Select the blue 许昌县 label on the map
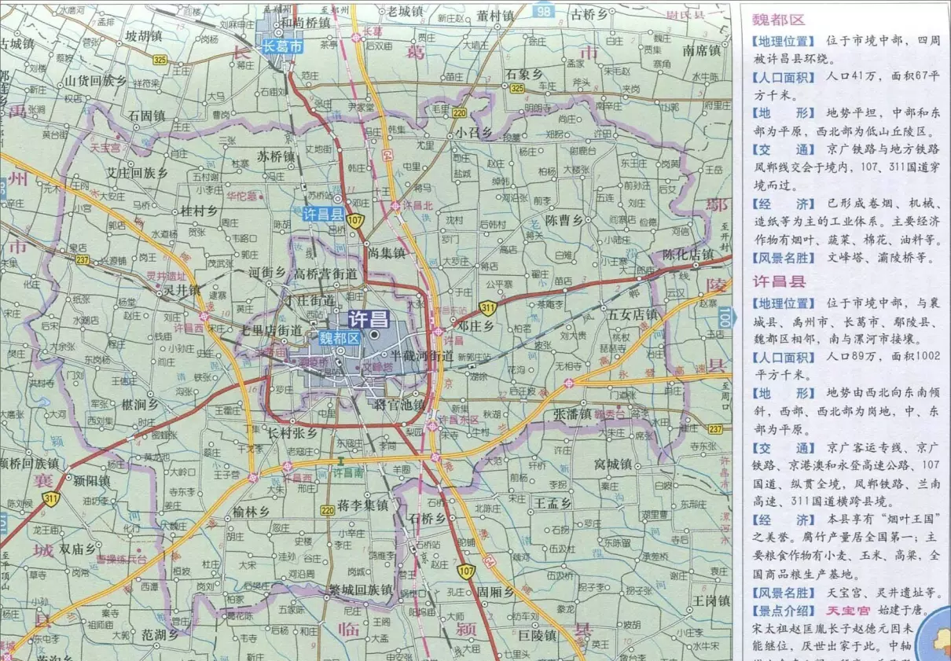 tap(323, 214)
